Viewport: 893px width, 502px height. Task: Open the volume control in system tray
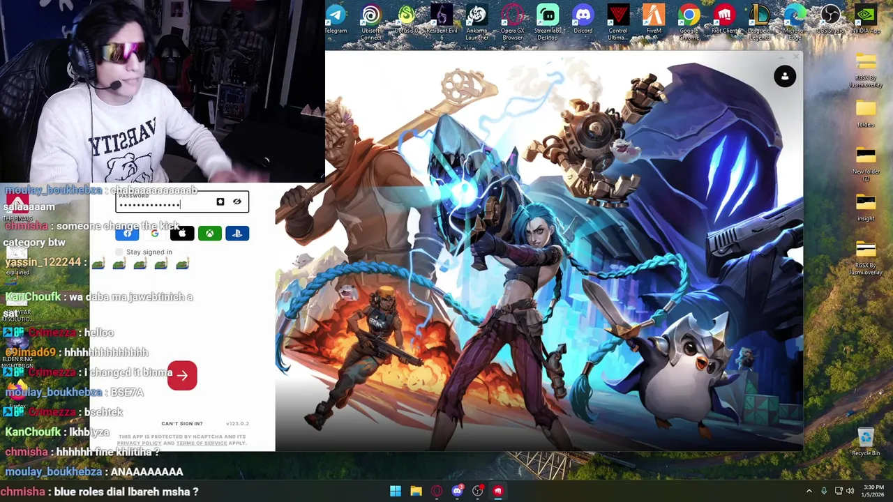pyautogui.click(x=850, y=491)
